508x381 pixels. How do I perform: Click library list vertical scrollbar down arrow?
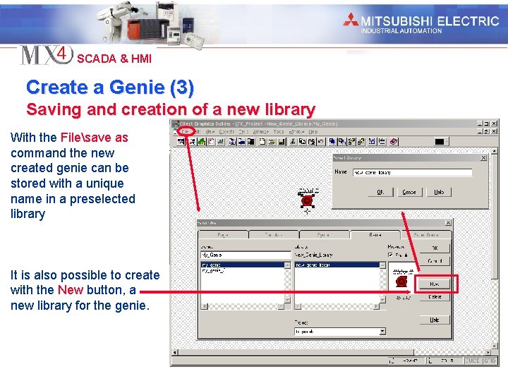(x=382, y=300)
